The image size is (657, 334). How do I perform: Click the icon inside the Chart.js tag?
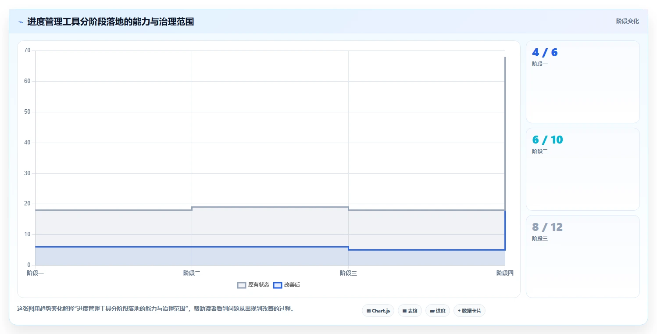pyautogui.click(x=368, y=311)
